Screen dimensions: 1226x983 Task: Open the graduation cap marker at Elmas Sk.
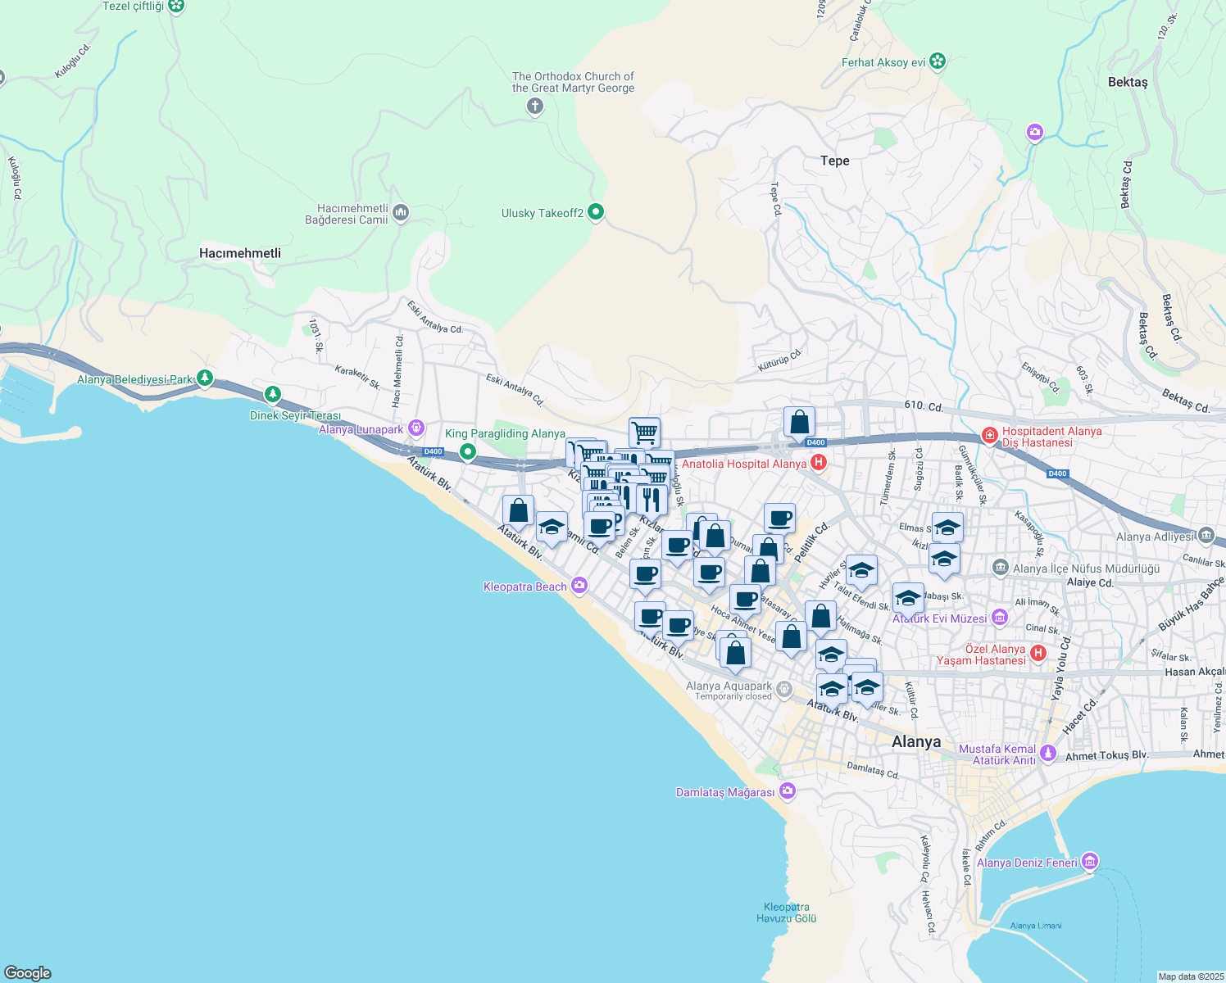tap(947, 528)
